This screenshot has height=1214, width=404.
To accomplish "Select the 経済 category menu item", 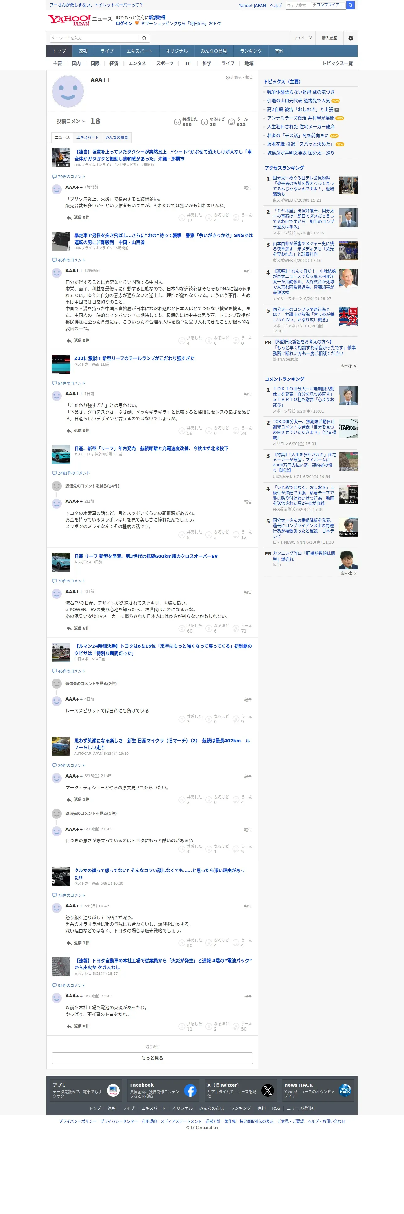I will (114, 63).
